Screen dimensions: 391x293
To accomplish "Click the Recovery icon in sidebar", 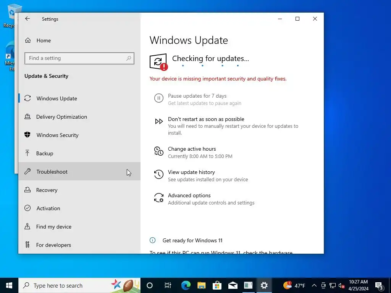I will tap(27, 190).
